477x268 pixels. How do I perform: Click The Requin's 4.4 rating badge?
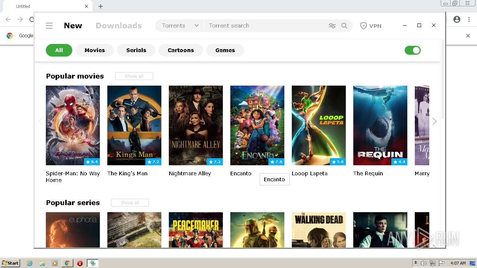(399, 162)
